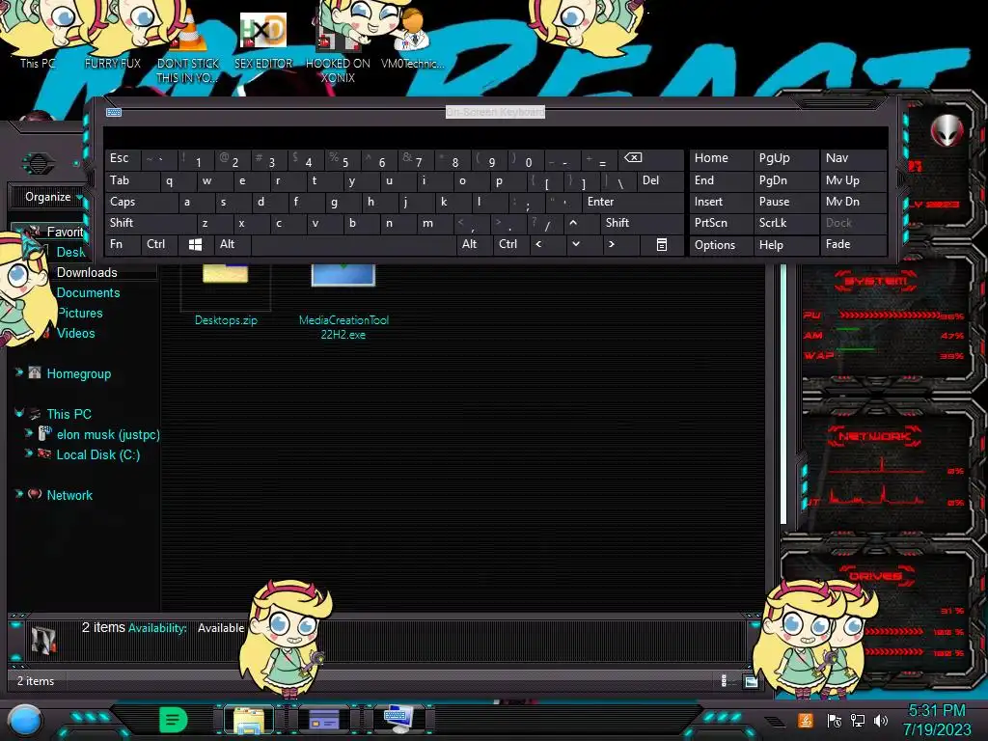Click the Windows logo key on the keyboard
The height and width of the screenshot is (741, 988).
pyautogui.click(x=195, y=244)
